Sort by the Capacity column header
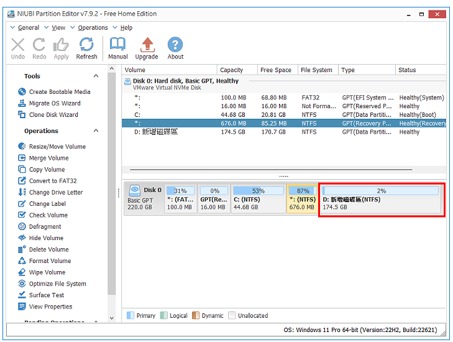The height and width of the screenshot is (342, 453). [x=237, y=70]
